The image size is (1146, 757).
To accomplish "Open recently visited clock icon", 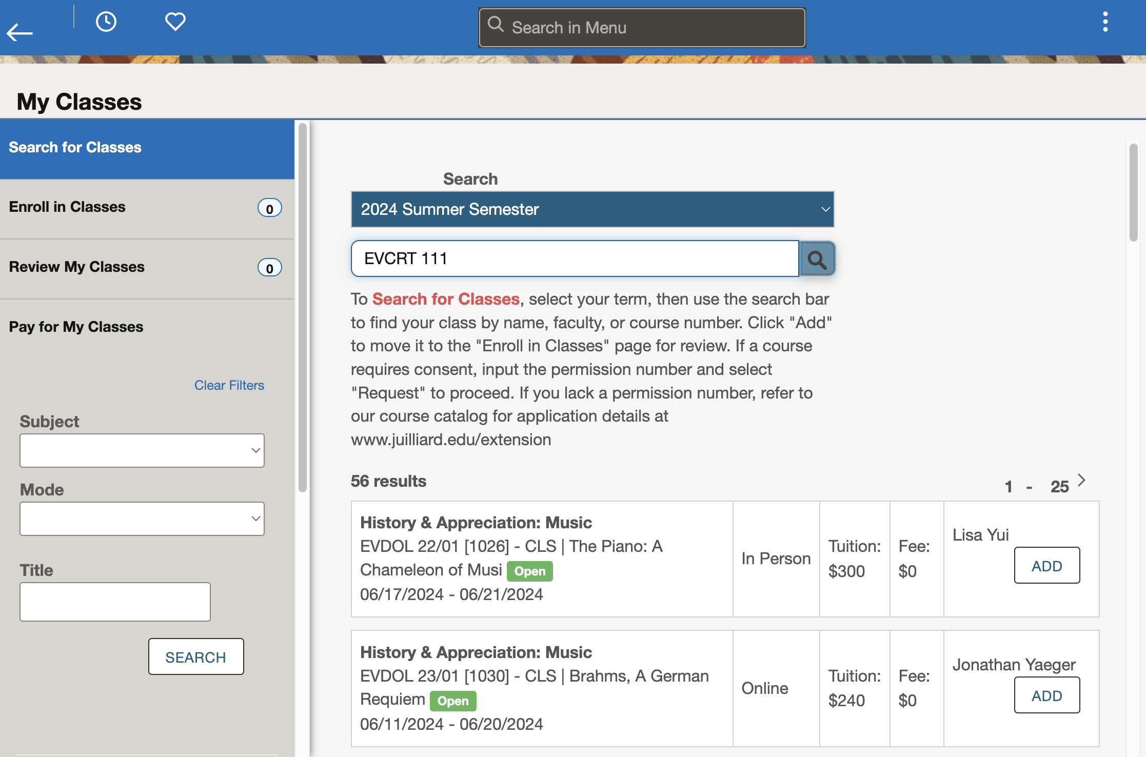I will click(106, 22).
